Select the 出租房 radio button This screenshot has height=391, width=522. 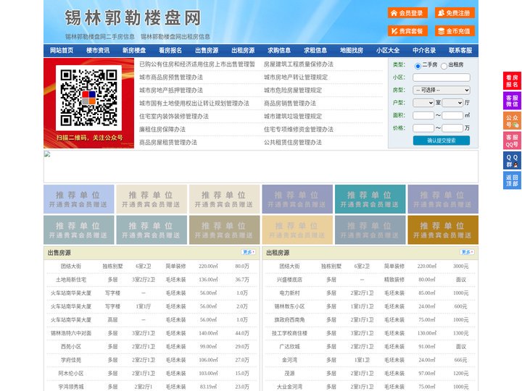(444, 66)
